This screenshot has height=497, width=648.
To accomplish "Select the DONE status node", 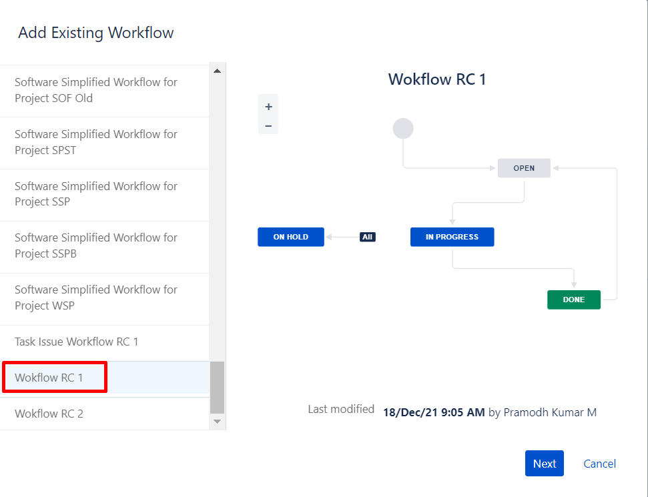I will pos(573,300).
